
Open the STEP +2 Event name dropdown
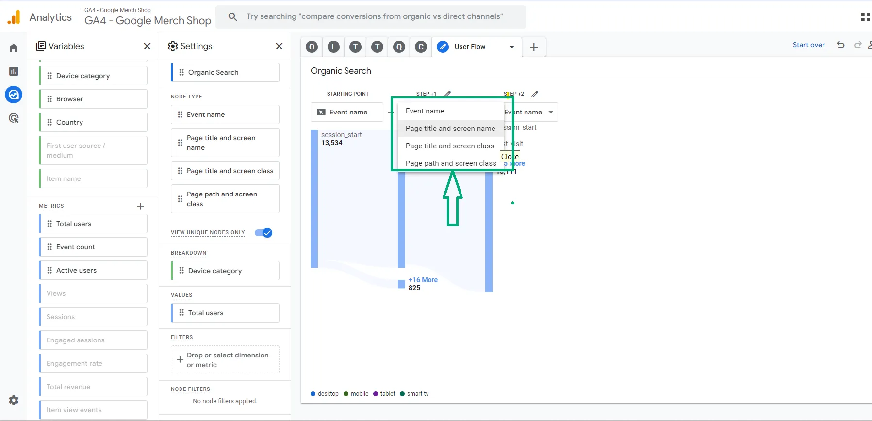pos(531,112)
